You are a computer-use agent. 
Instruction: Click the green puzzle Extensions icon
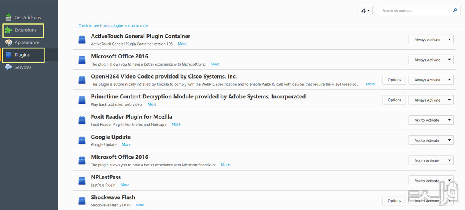point(8,30)
